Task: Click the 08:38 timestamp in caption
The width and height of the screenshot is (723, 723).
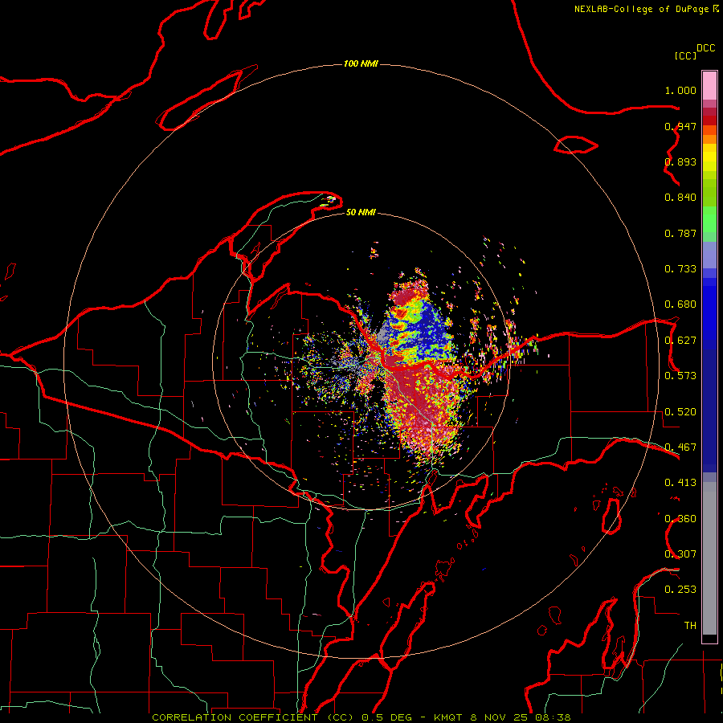Action: 553,717
